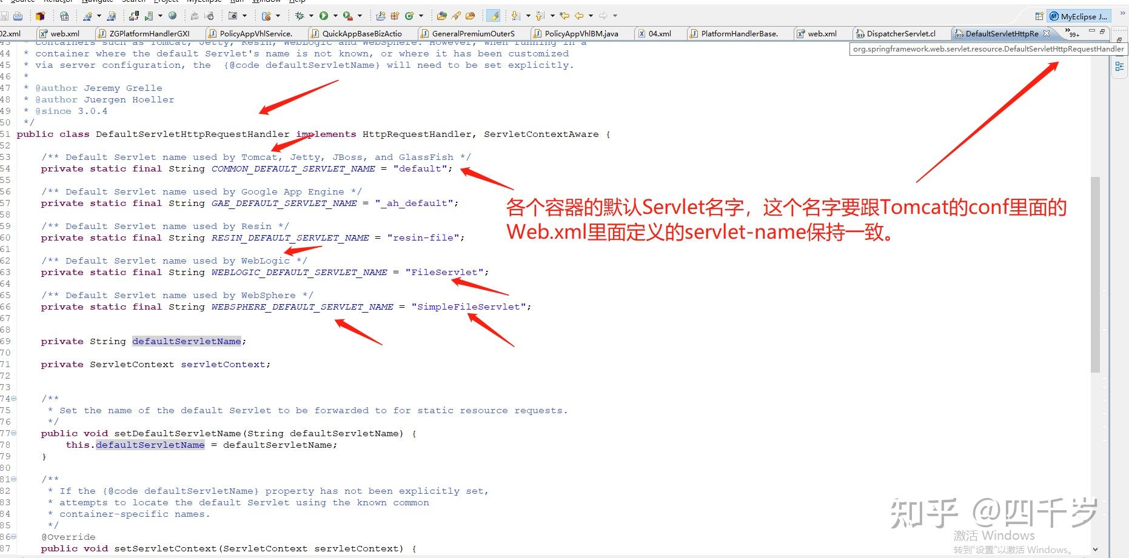Image resolution: width=1129 pixels, height=558 pixels.
Task: Click the Back navigation arrow
Action: pyautogui.click(x=579, y=16)
